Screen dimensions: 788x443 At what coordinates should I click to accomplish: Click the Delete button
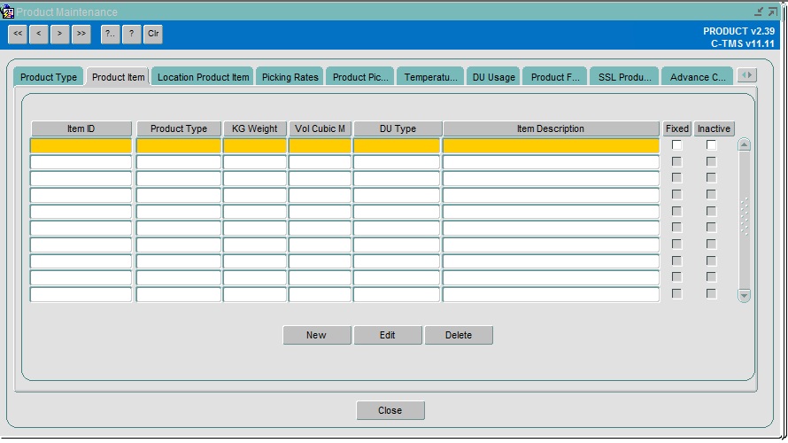(459, 335)
